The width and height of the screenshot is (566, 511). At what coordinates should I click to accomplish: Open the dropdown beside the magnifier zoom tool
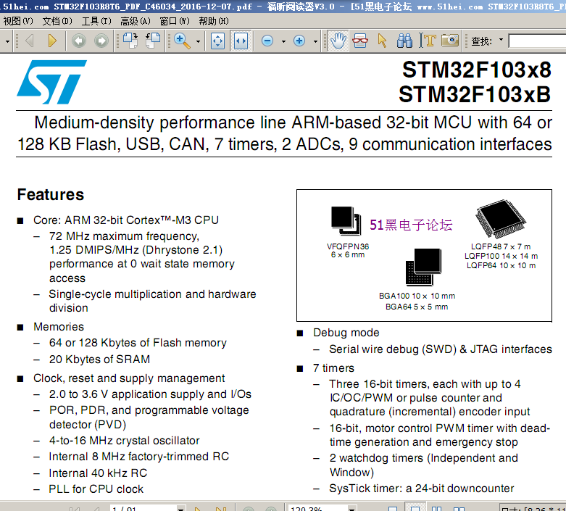[x=198, y=41]
